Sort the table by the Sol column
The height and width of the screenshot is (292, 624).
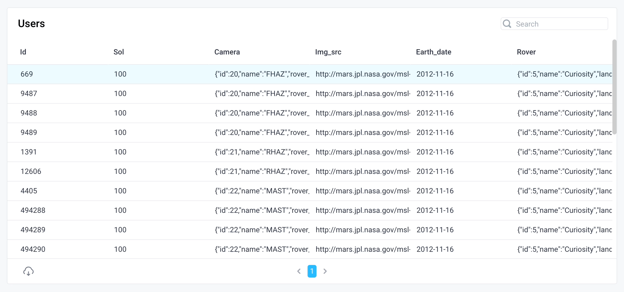119,52
